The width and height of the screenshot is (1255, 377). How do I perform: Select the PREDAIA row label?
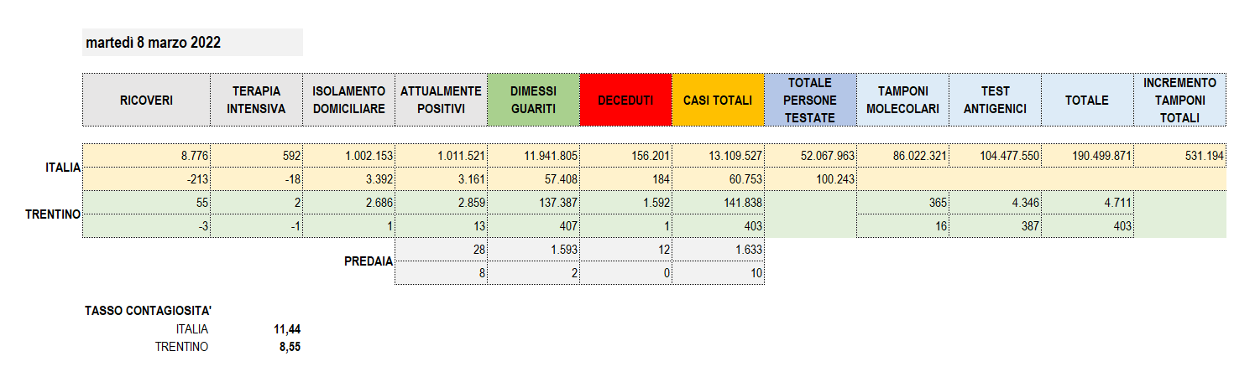coord(369,261)
